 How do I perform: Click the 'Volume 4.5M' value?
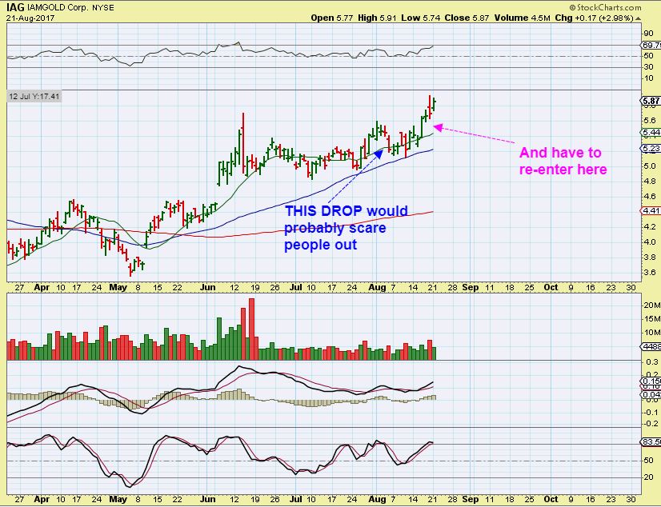(523, 18)
